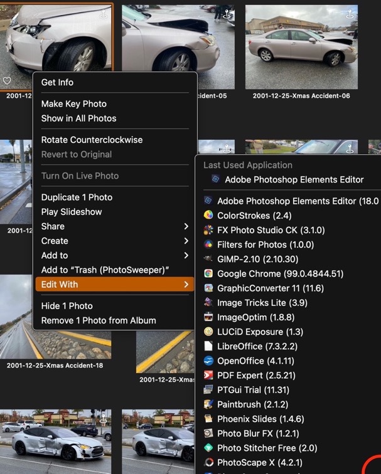
Task: Select Google Chrome (99.0.4844.51)
Action: [289, 273]
